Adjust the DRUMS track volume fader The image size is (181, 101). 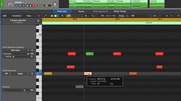(x=47, y=6)
